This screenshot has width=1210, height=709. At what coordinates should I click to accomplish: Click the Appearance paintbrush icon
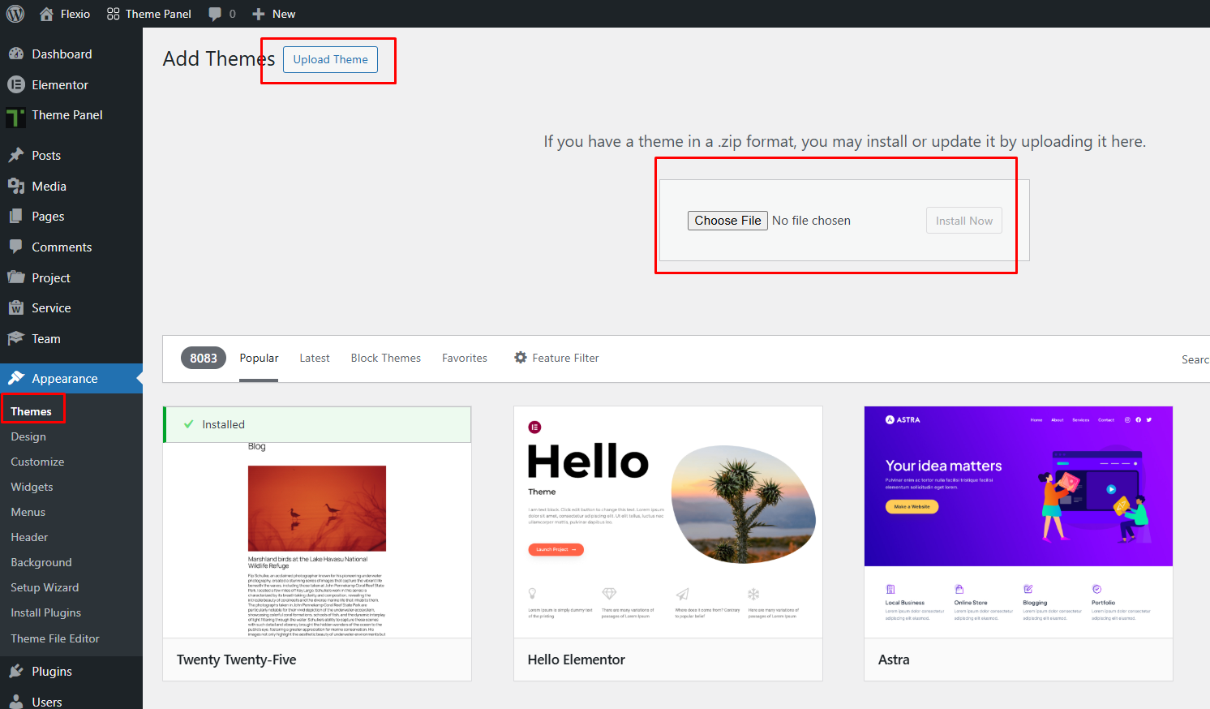(x=16, y=379)
